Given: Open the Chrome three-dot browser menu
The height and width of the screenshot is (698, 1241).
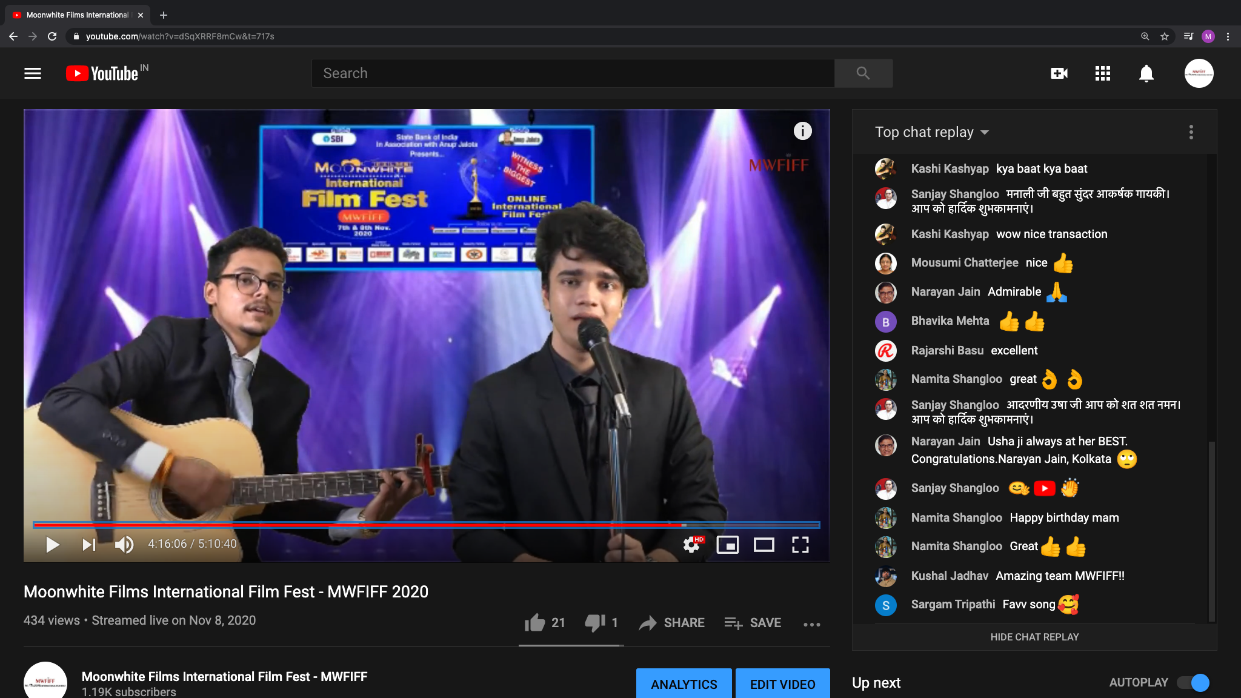Looking at the screenshot, I should click(1228, 36).
